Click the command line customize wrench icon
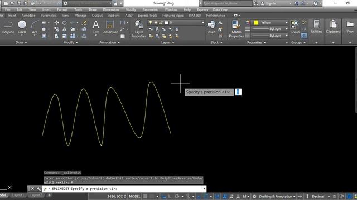Screen dimensions: 357x200 (x=38, y=189)
